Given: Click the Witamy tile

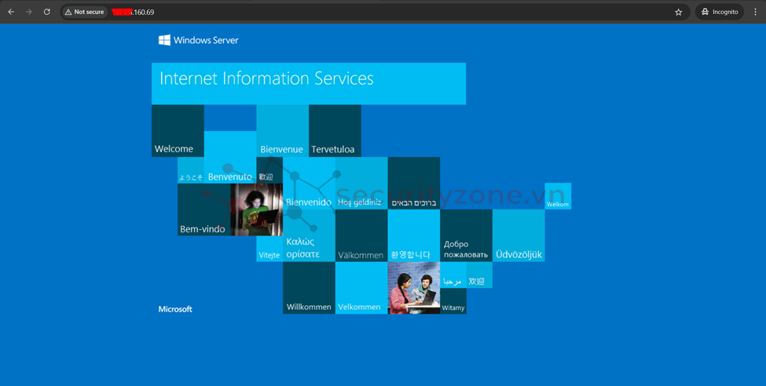Looking at the screenshot, I should (x=453, y=301).
